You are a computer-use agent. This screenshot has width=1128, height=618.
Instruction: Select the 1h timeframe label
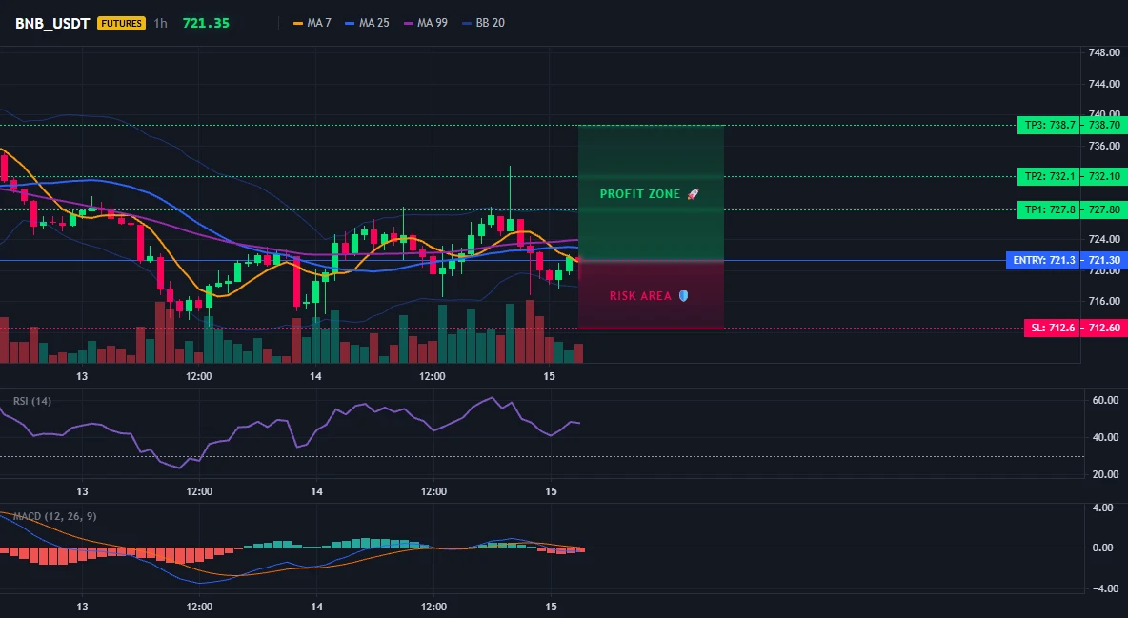160,23
